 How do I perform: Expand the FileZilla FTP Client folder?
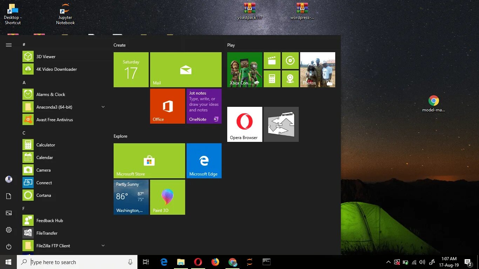[x=103, y=246]
